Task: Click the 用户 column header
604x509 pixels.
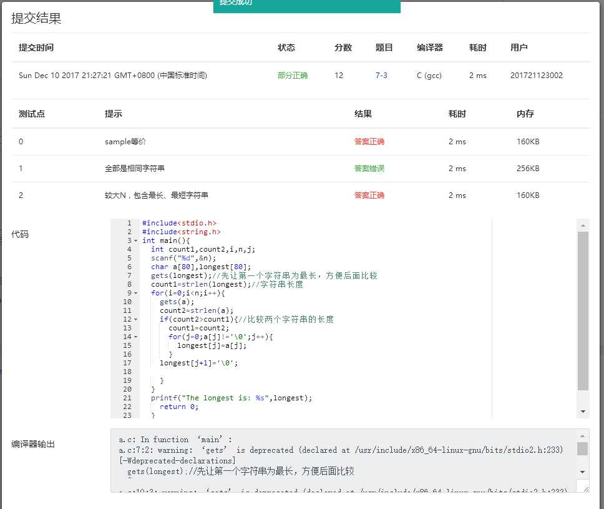Action: (519, 47)
